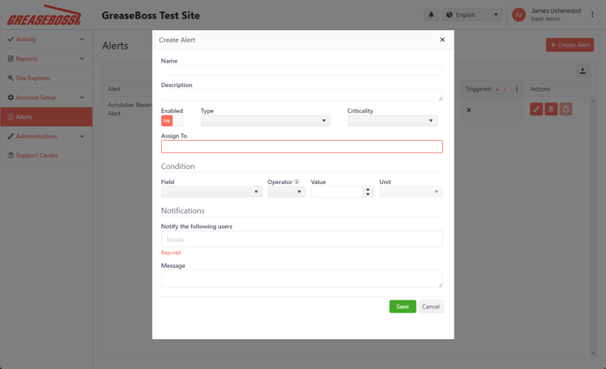Click the Value number field
This screenshot has width=606, height=369.
(336, 192)
